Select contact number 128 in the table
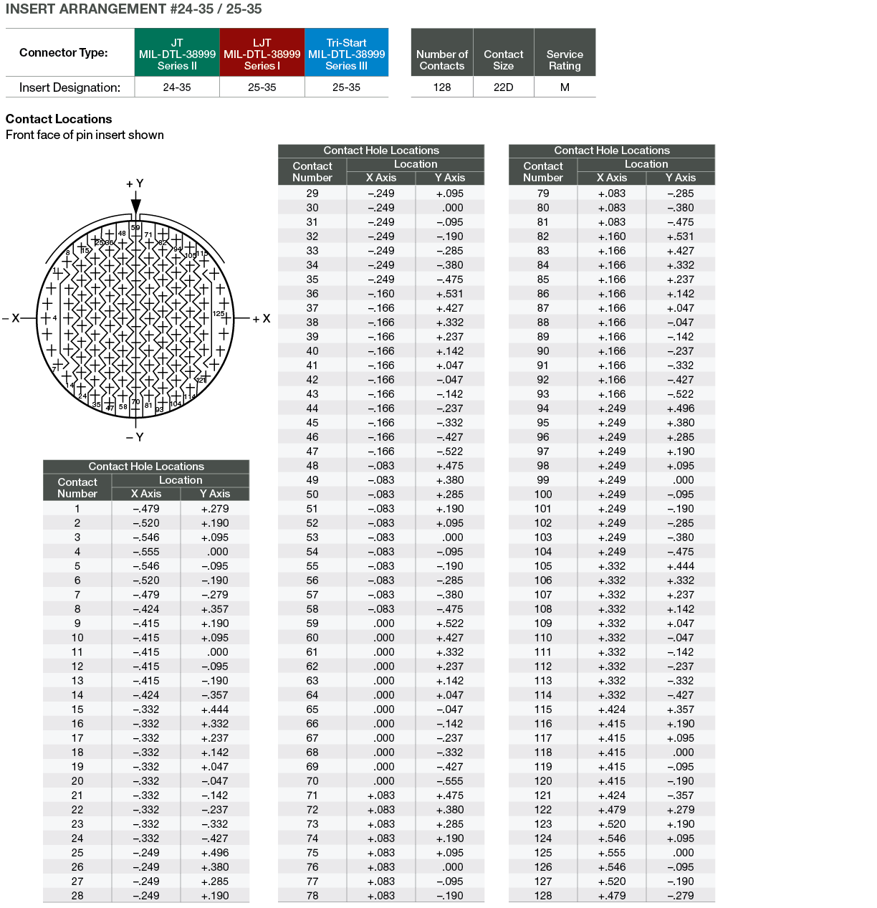877x908 pixels. point(543,896)
